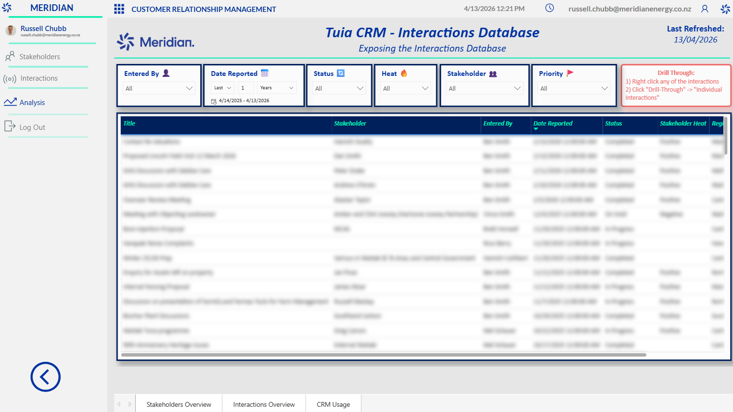This screenshot has height=412, width=733.
Task: Click the '13/04/2026' refreshed date
Action: [695, 40]
